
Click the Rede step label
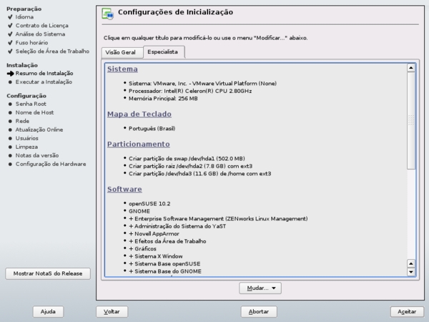pos(22,121)
